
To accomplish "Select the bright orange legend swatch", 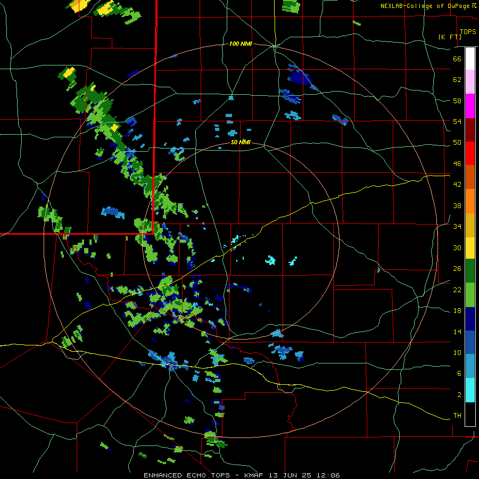I will pyautogui.click(x=470, y=201).
